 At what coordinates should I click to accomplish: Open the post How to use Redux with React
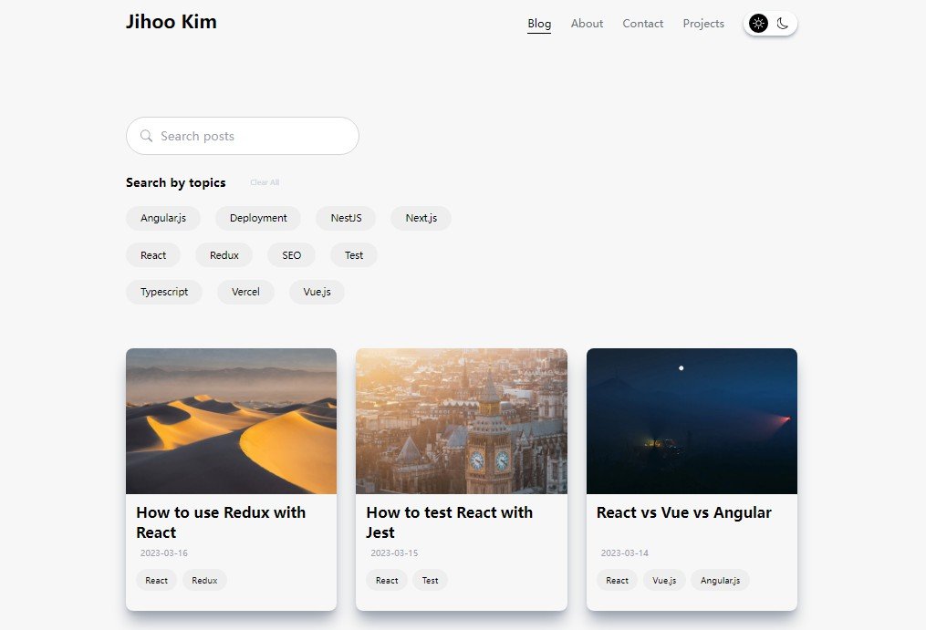221,522
